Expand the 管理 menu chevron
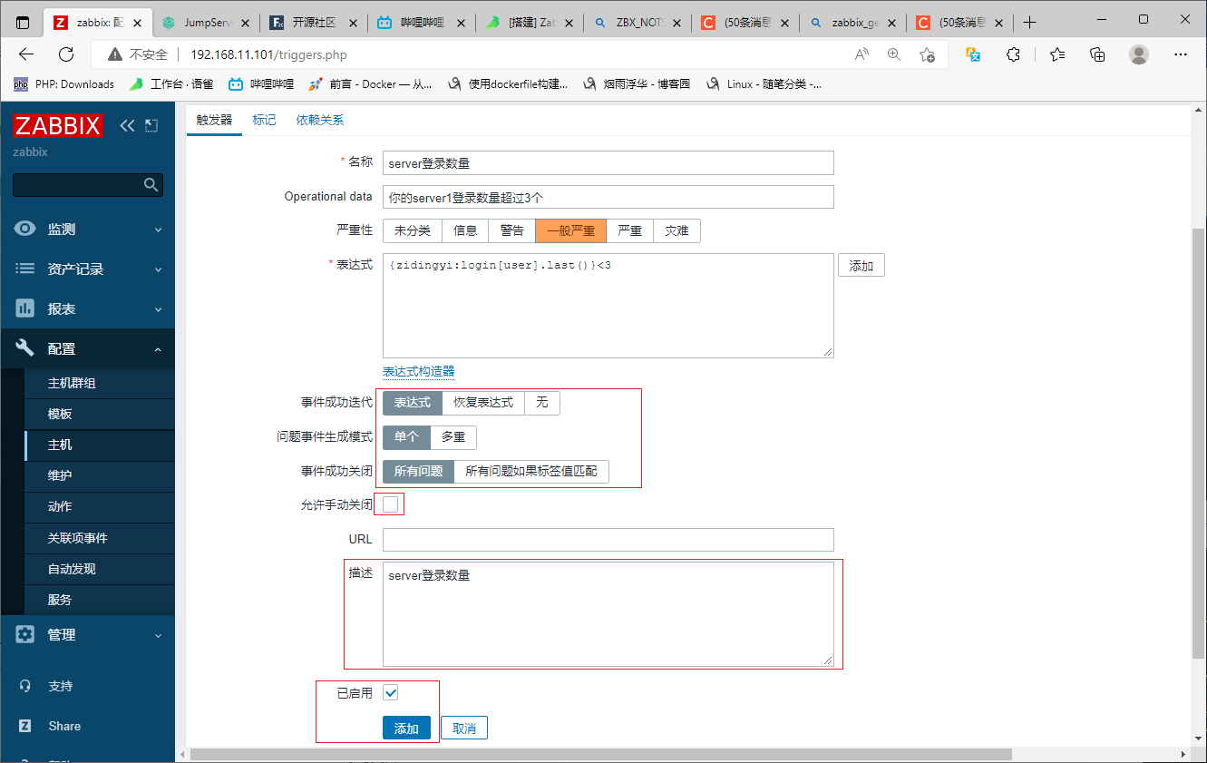1207x763 pixels. tap(158, 636)
